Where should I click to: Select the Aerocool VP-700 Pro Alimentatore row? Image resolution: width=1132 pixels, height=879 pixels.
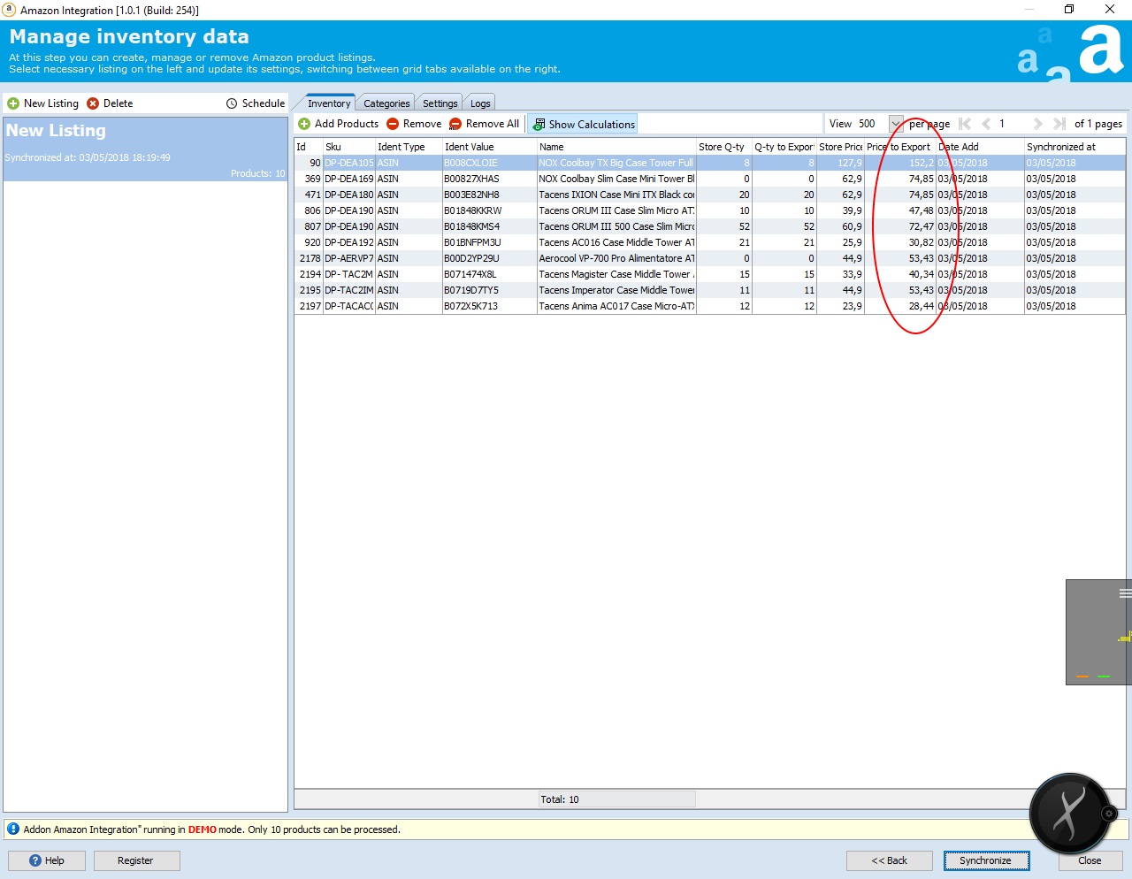[x=709, y=258]
